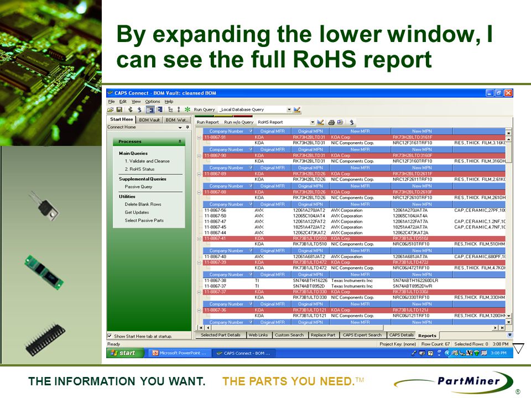Screen dimensions: 531x398
Task: Switch to the BOM Vault tab
Action: click(x=149, y=120)
